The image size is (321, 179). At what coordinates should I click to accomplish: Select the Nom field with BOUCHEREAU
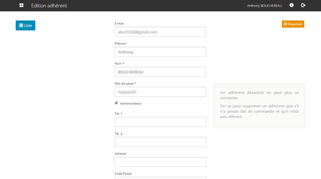coord(160,72)
